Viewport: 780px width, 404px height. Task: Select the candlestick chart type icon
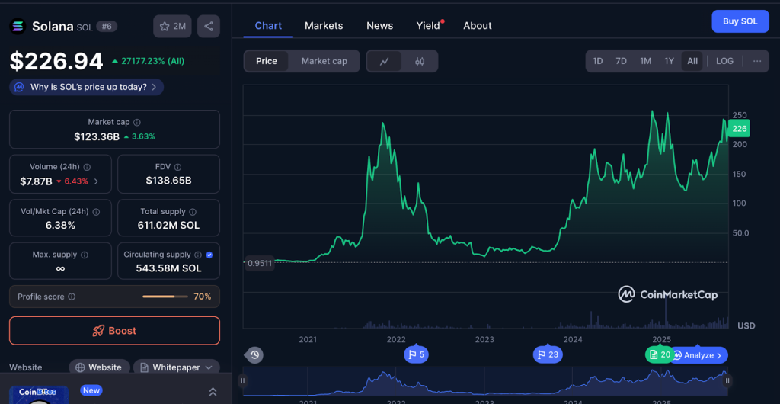pyautogui.click(x=420, y=61)
